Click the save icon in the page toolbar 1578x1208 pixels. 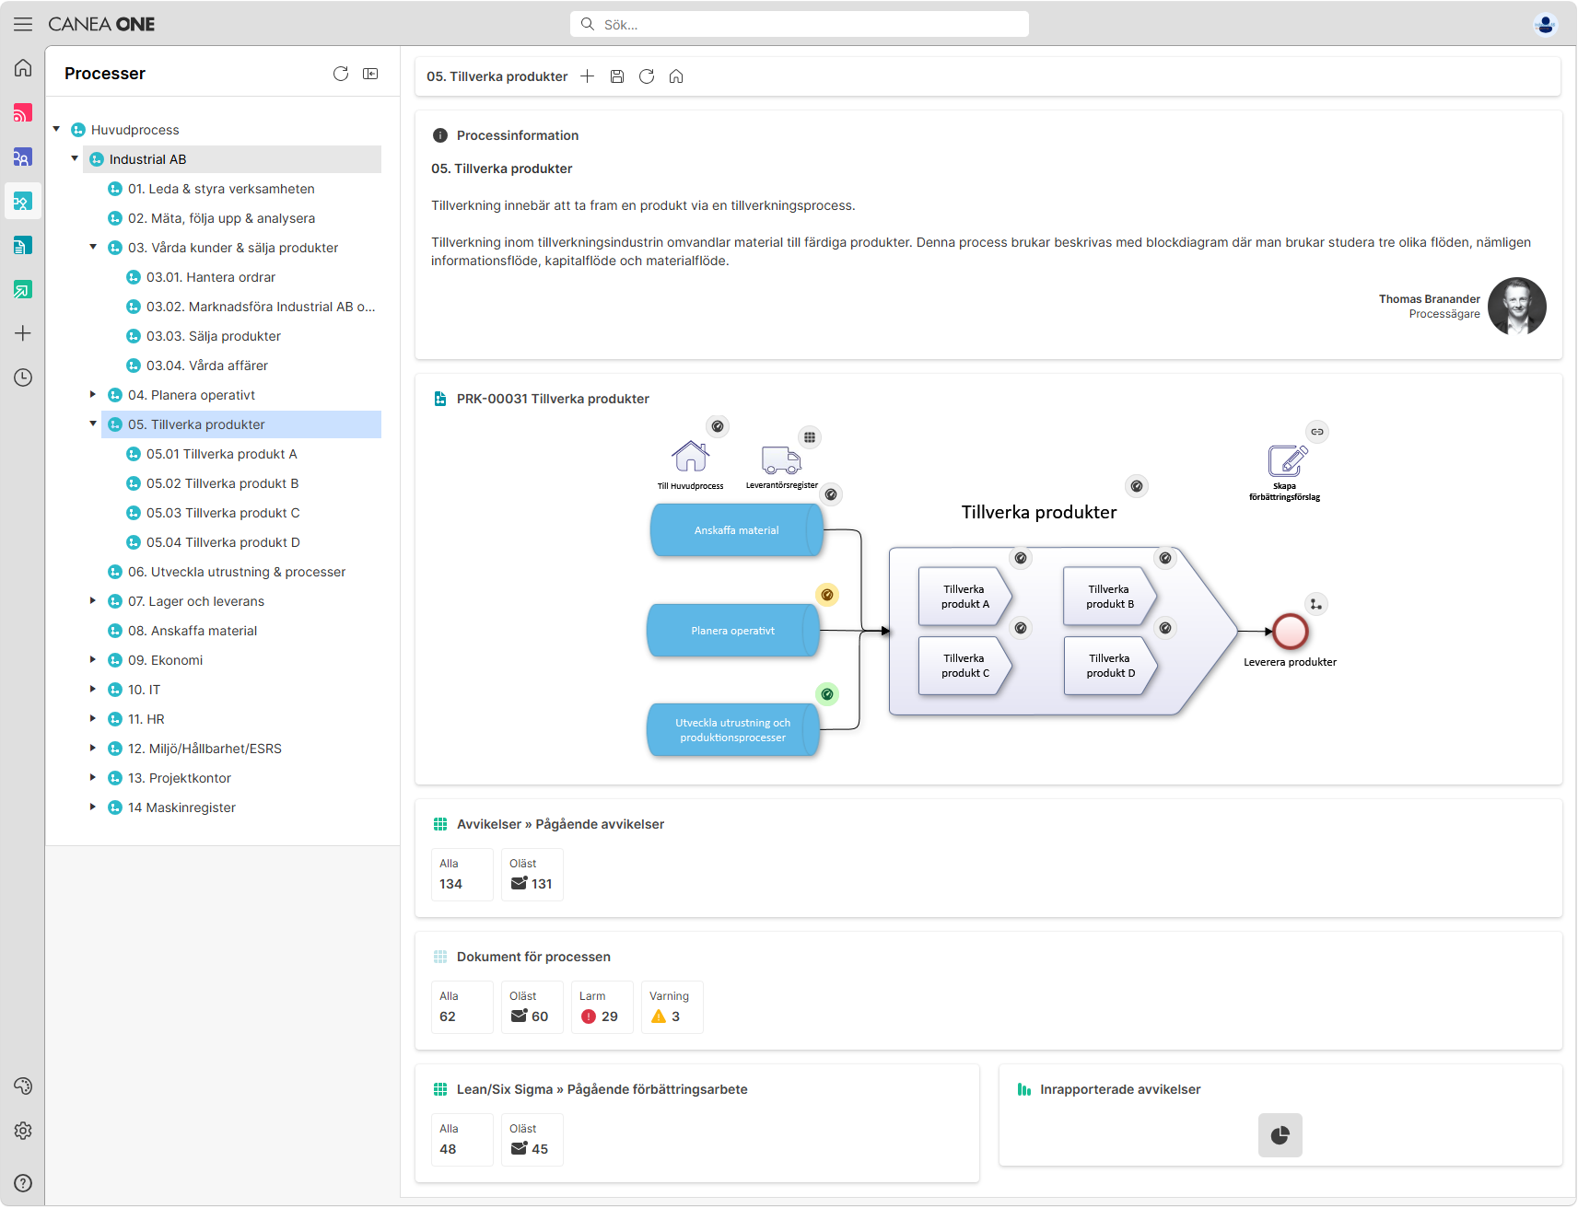(617, 76)
